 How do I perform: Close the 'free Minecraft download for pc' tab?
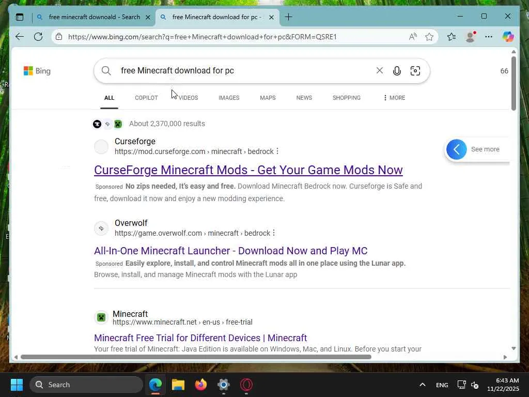click(271, 17)
